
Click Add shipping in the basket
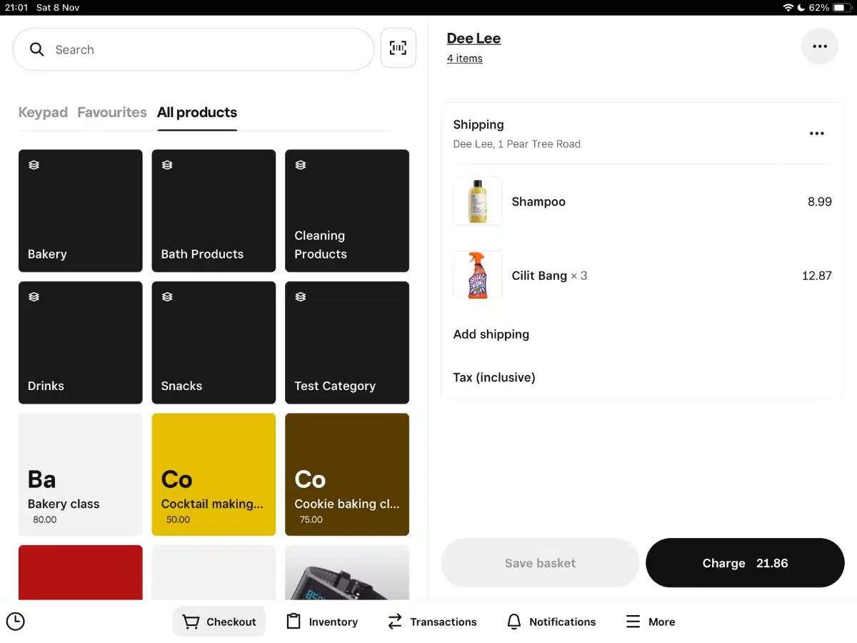click(x=491, y=334)
